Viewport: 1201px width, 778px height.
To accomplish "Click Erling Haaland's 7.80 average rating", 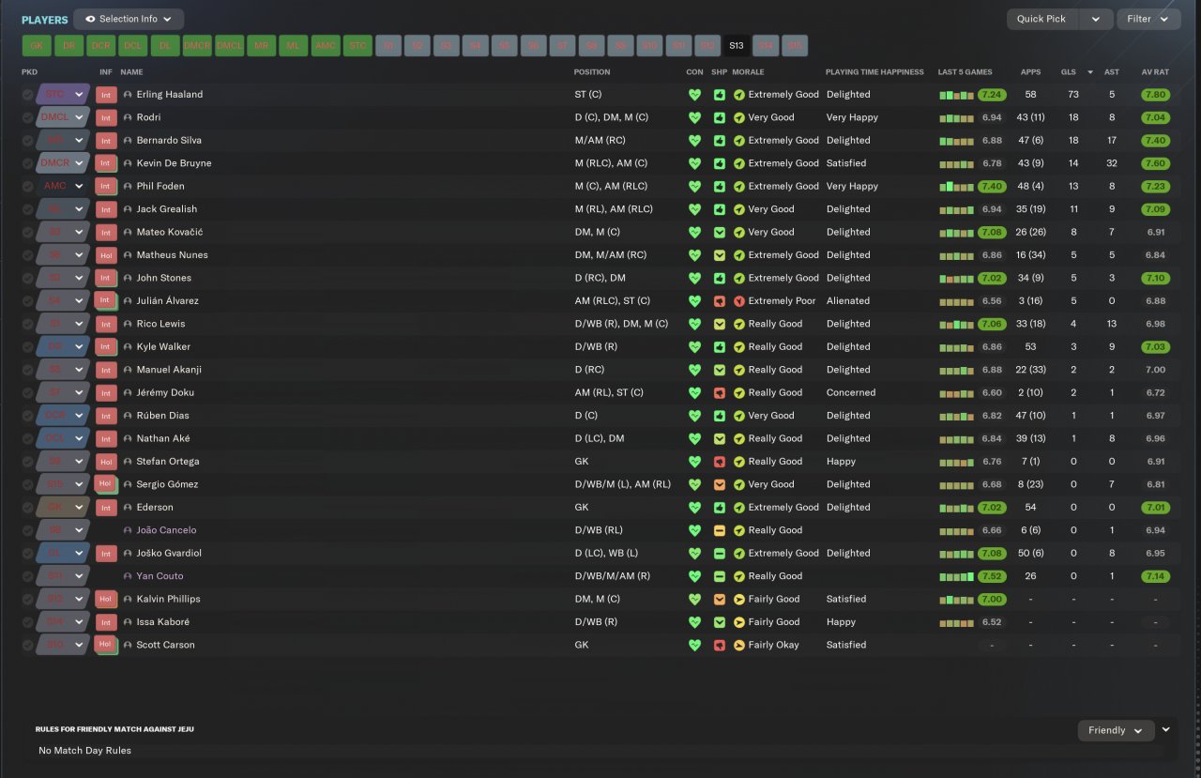I will click(1156, 95).
